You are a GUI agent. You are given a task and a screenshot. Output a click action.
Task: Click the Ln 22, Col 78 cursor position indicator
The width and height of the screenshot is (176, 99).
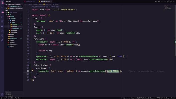(x=142, y=98)
